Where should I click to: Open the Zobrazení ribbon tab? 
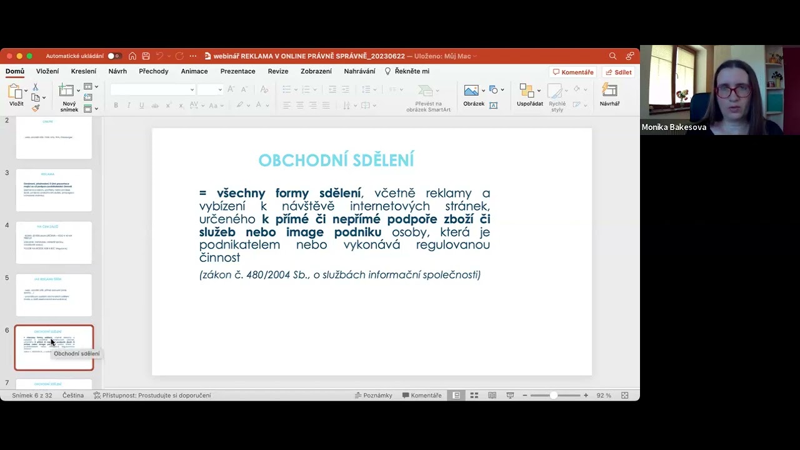316,71
